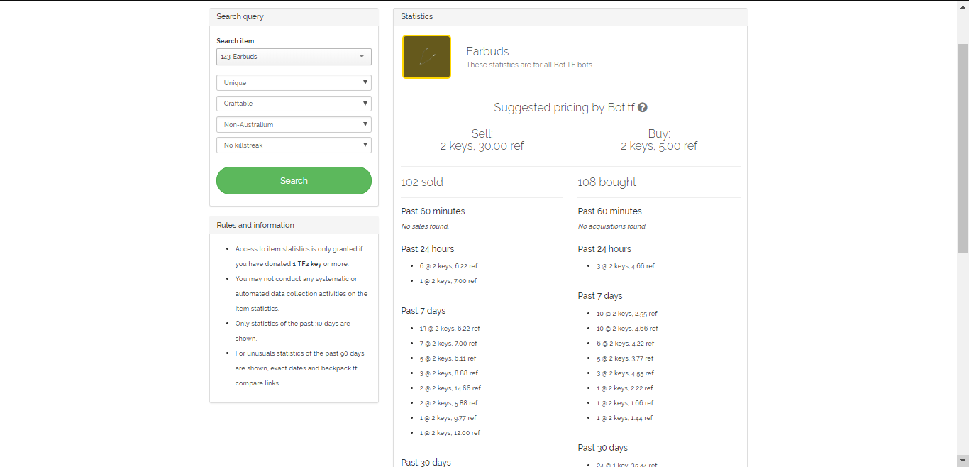
Task: Click the bought entry 1 @ 2 keys, 2.22 ref
Action: click(x=625, y=388)
